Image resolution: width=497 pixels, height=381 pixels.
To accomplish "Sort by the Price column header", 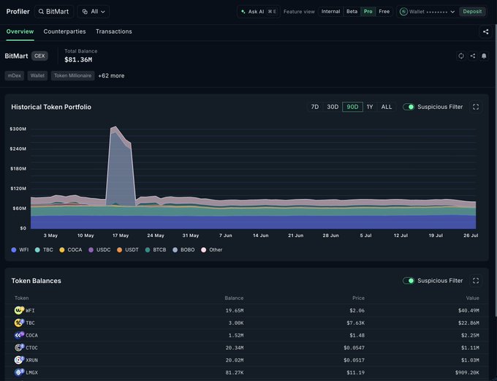I will point(358,298).
